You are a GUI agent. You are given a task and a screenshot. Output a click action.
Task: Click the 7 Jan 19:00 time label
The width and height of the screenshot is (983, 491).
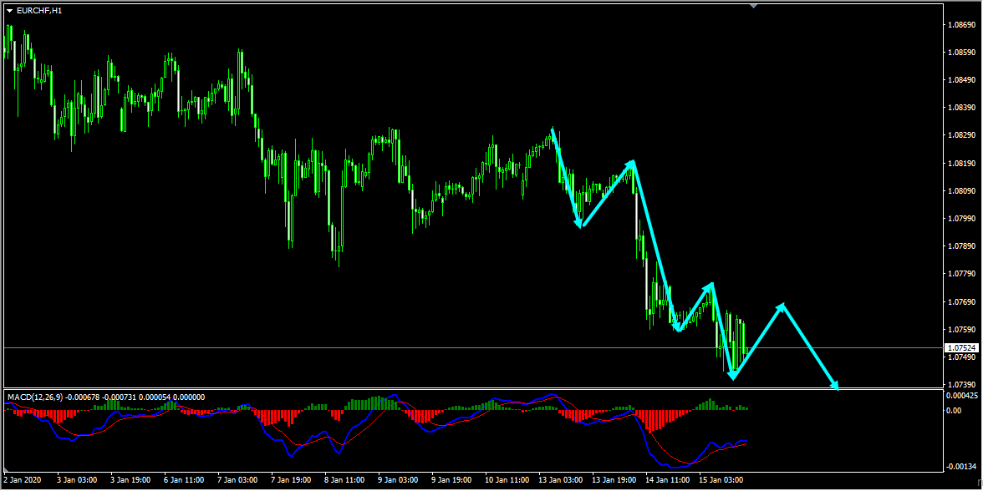click(x=292, y=479)
